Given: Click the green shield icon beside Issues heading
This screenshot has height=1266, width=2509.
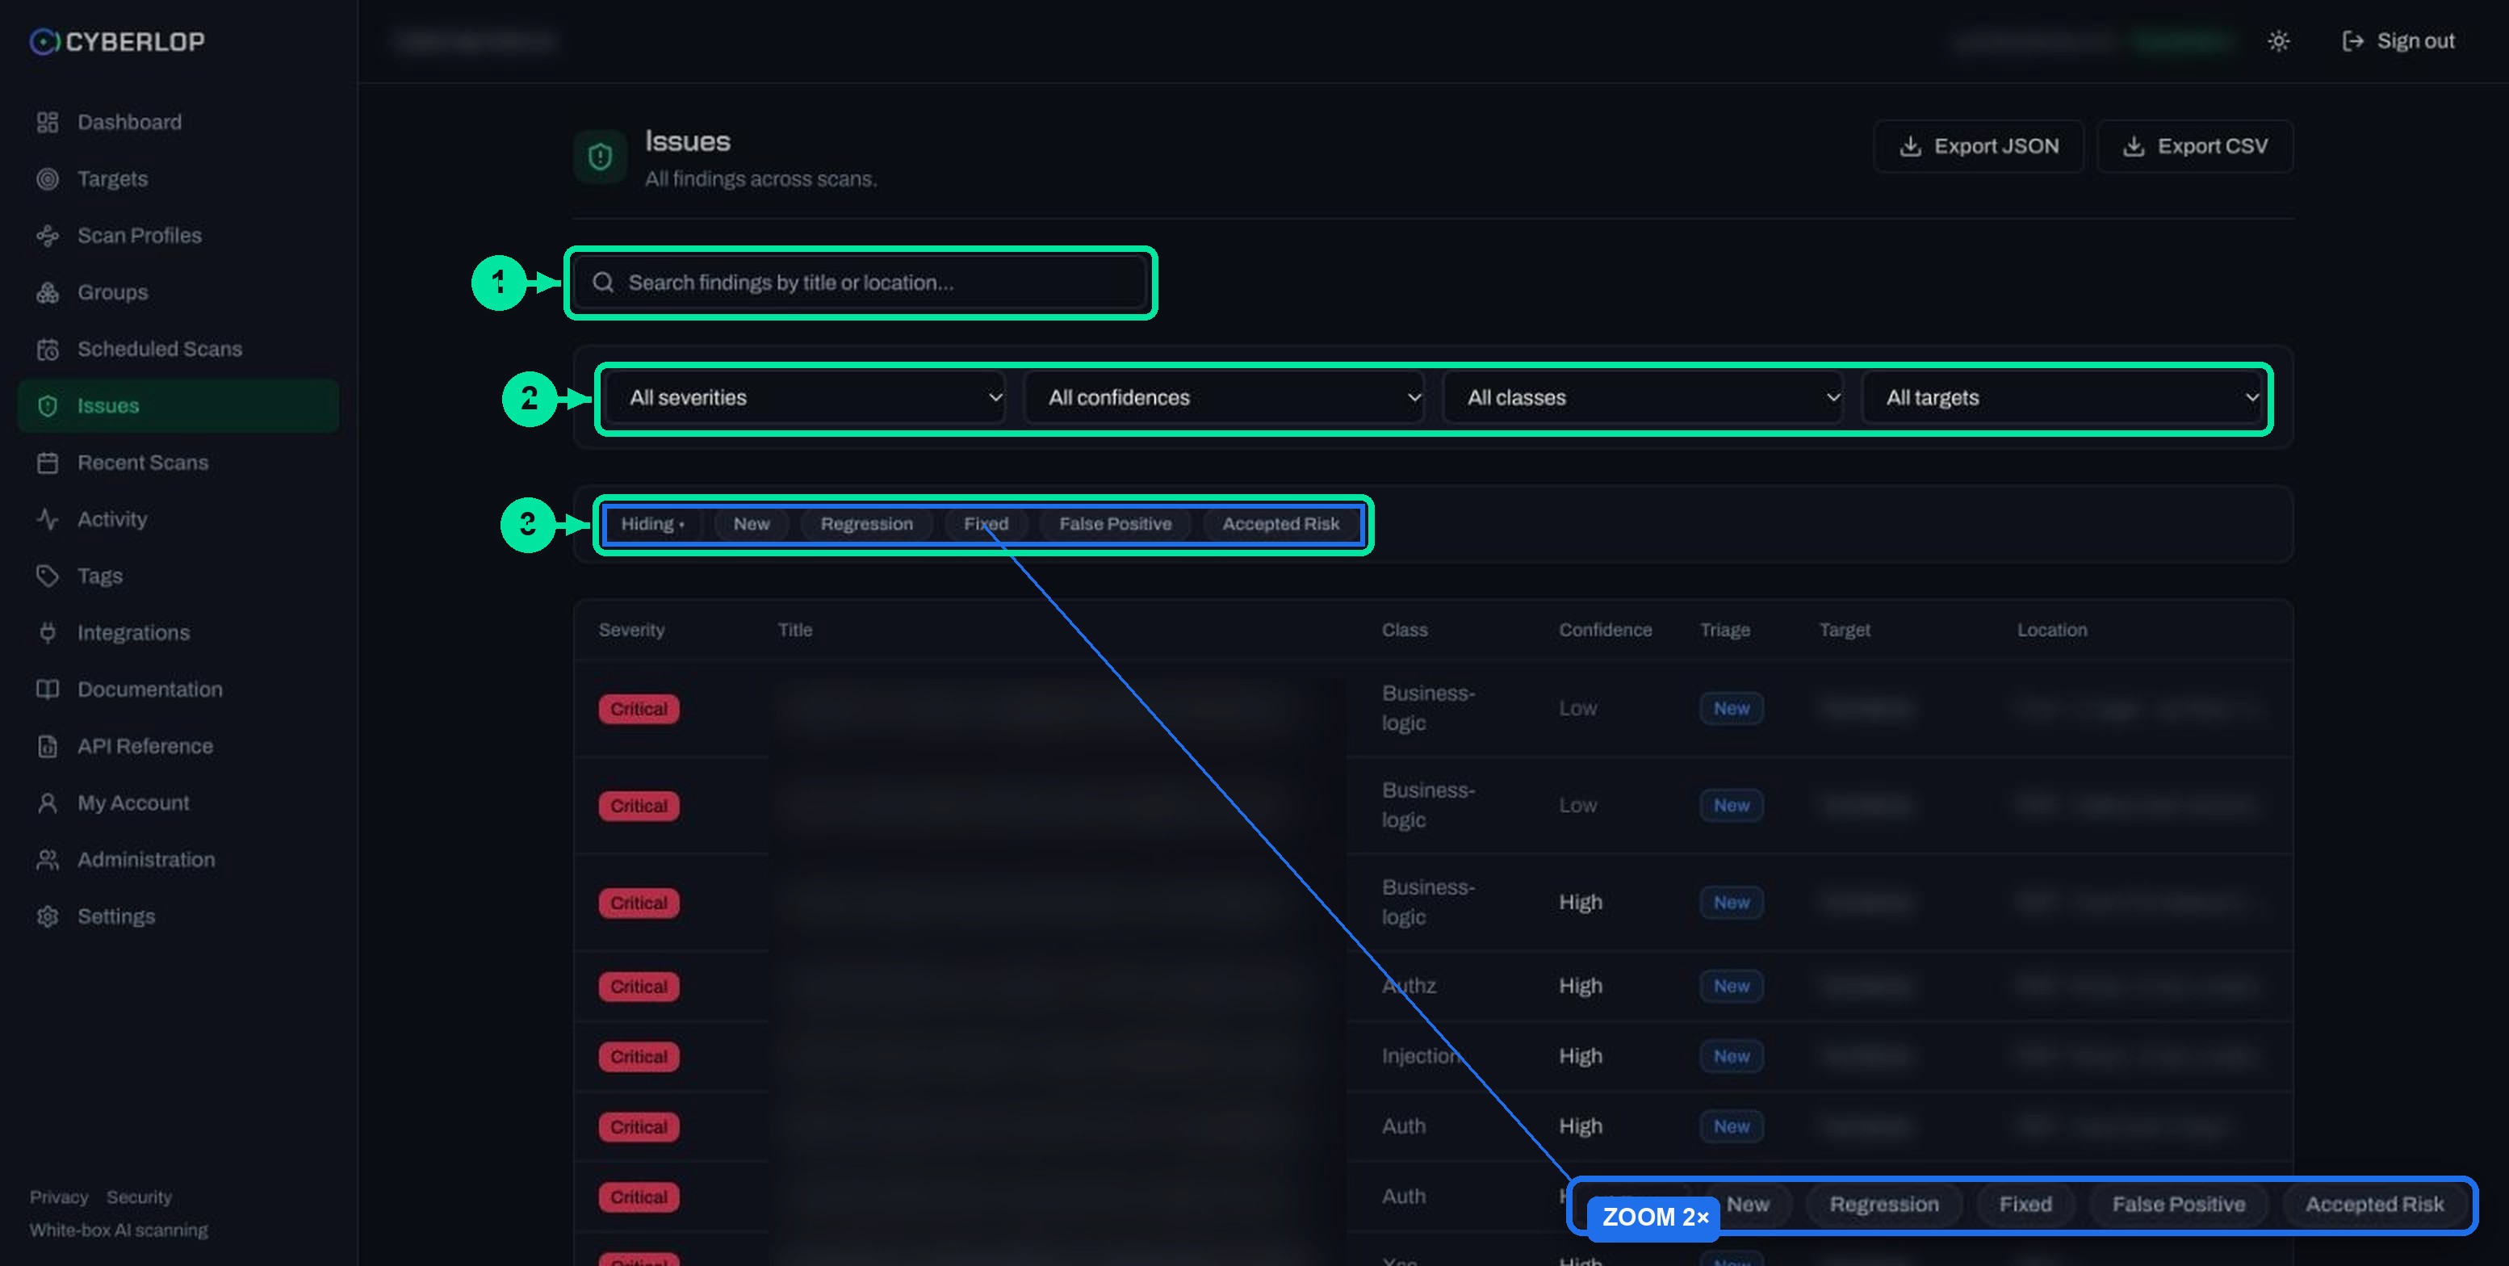Looking at the screenshot, I should (x=600, y=156).
